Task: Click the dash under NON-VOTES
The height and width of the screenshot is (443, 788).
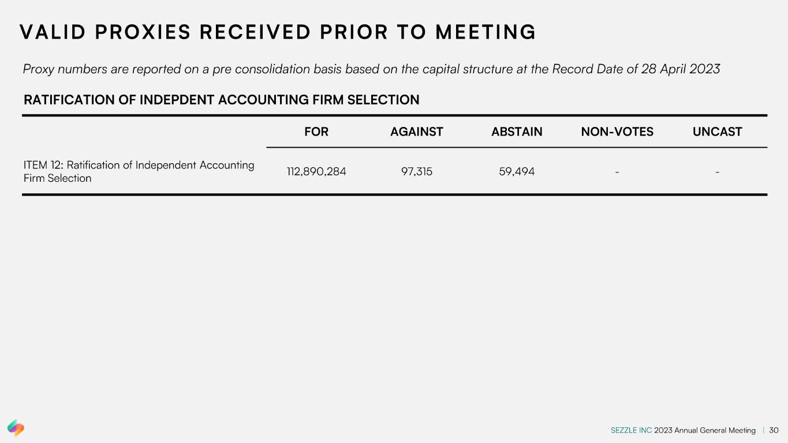Action: [x=617, y=171]
